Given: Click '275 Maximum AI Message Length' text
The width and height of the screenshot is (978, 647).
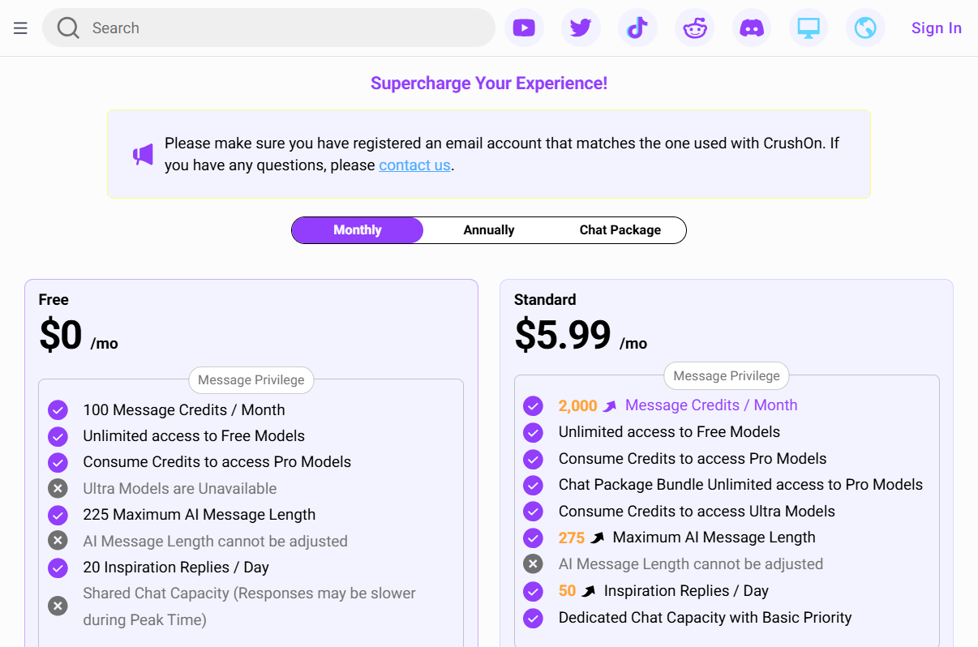Looking at the screenshot, I should (687, 538).
